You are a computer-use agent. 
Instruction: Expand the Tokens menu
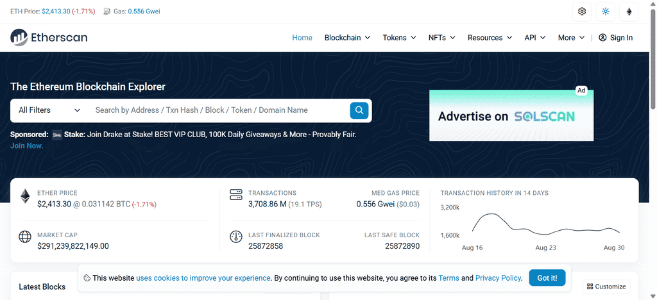coord(399,38)
